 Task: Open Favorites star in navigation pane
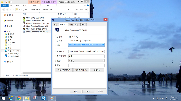click(5, 15)
